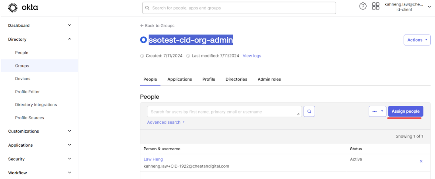
Task: Open the View logs link
Action: (252, 56)
